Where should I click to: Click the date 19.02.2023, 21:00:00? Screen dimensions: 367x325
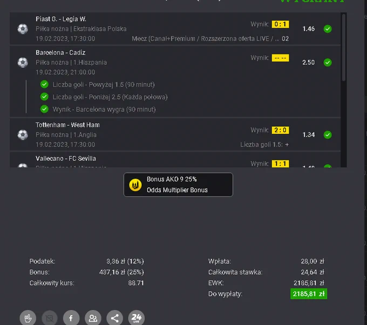65,72
